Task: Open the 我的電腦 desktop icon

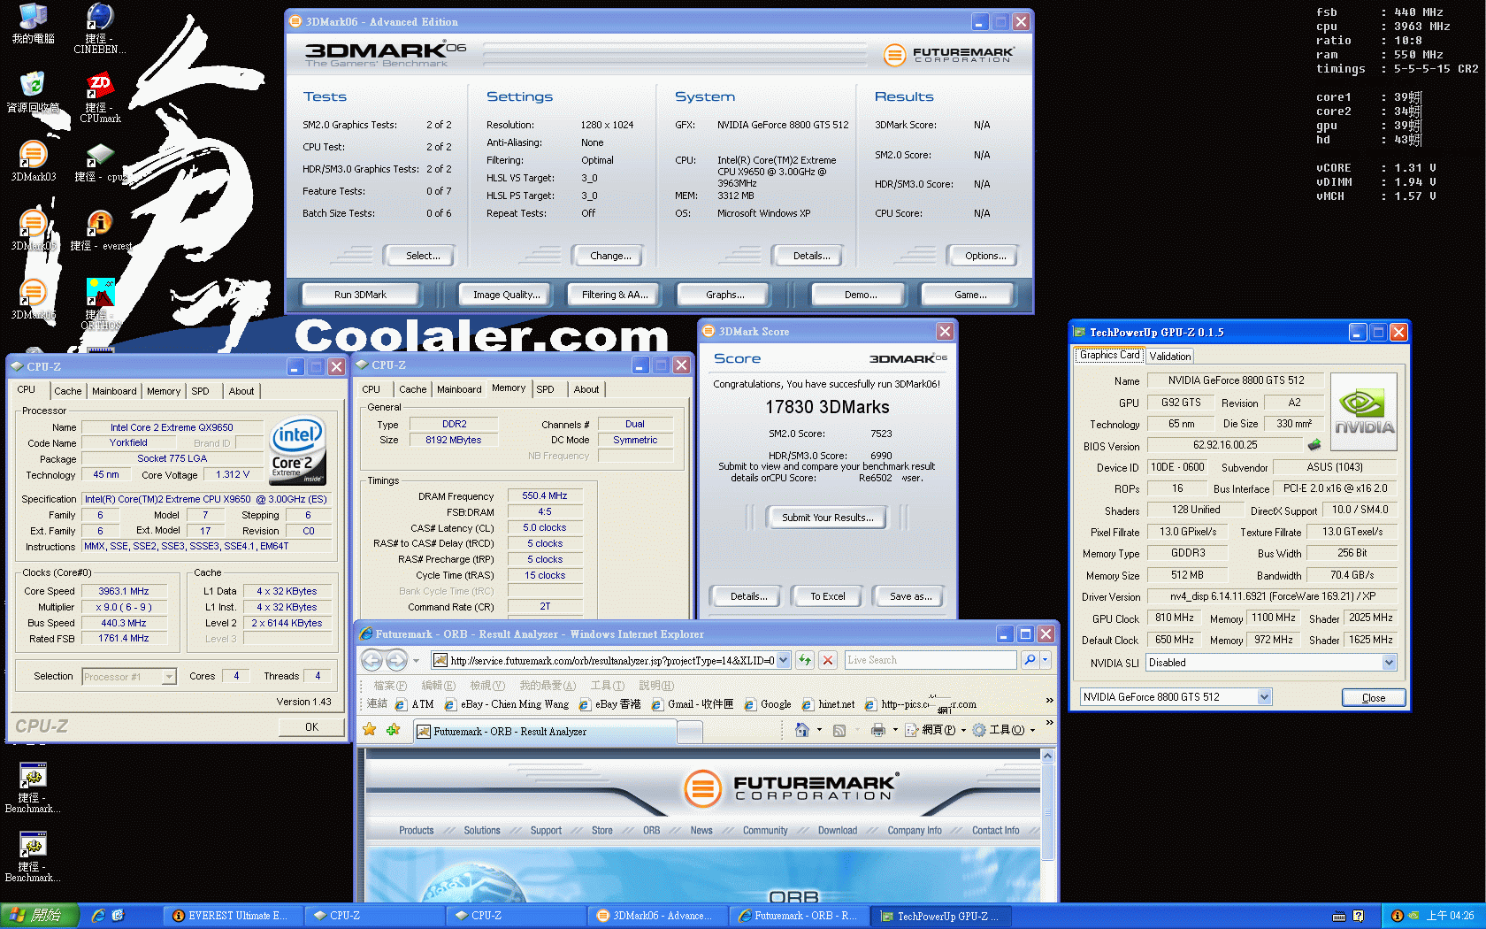Action: pyautogui.click(x=33, y=24)
